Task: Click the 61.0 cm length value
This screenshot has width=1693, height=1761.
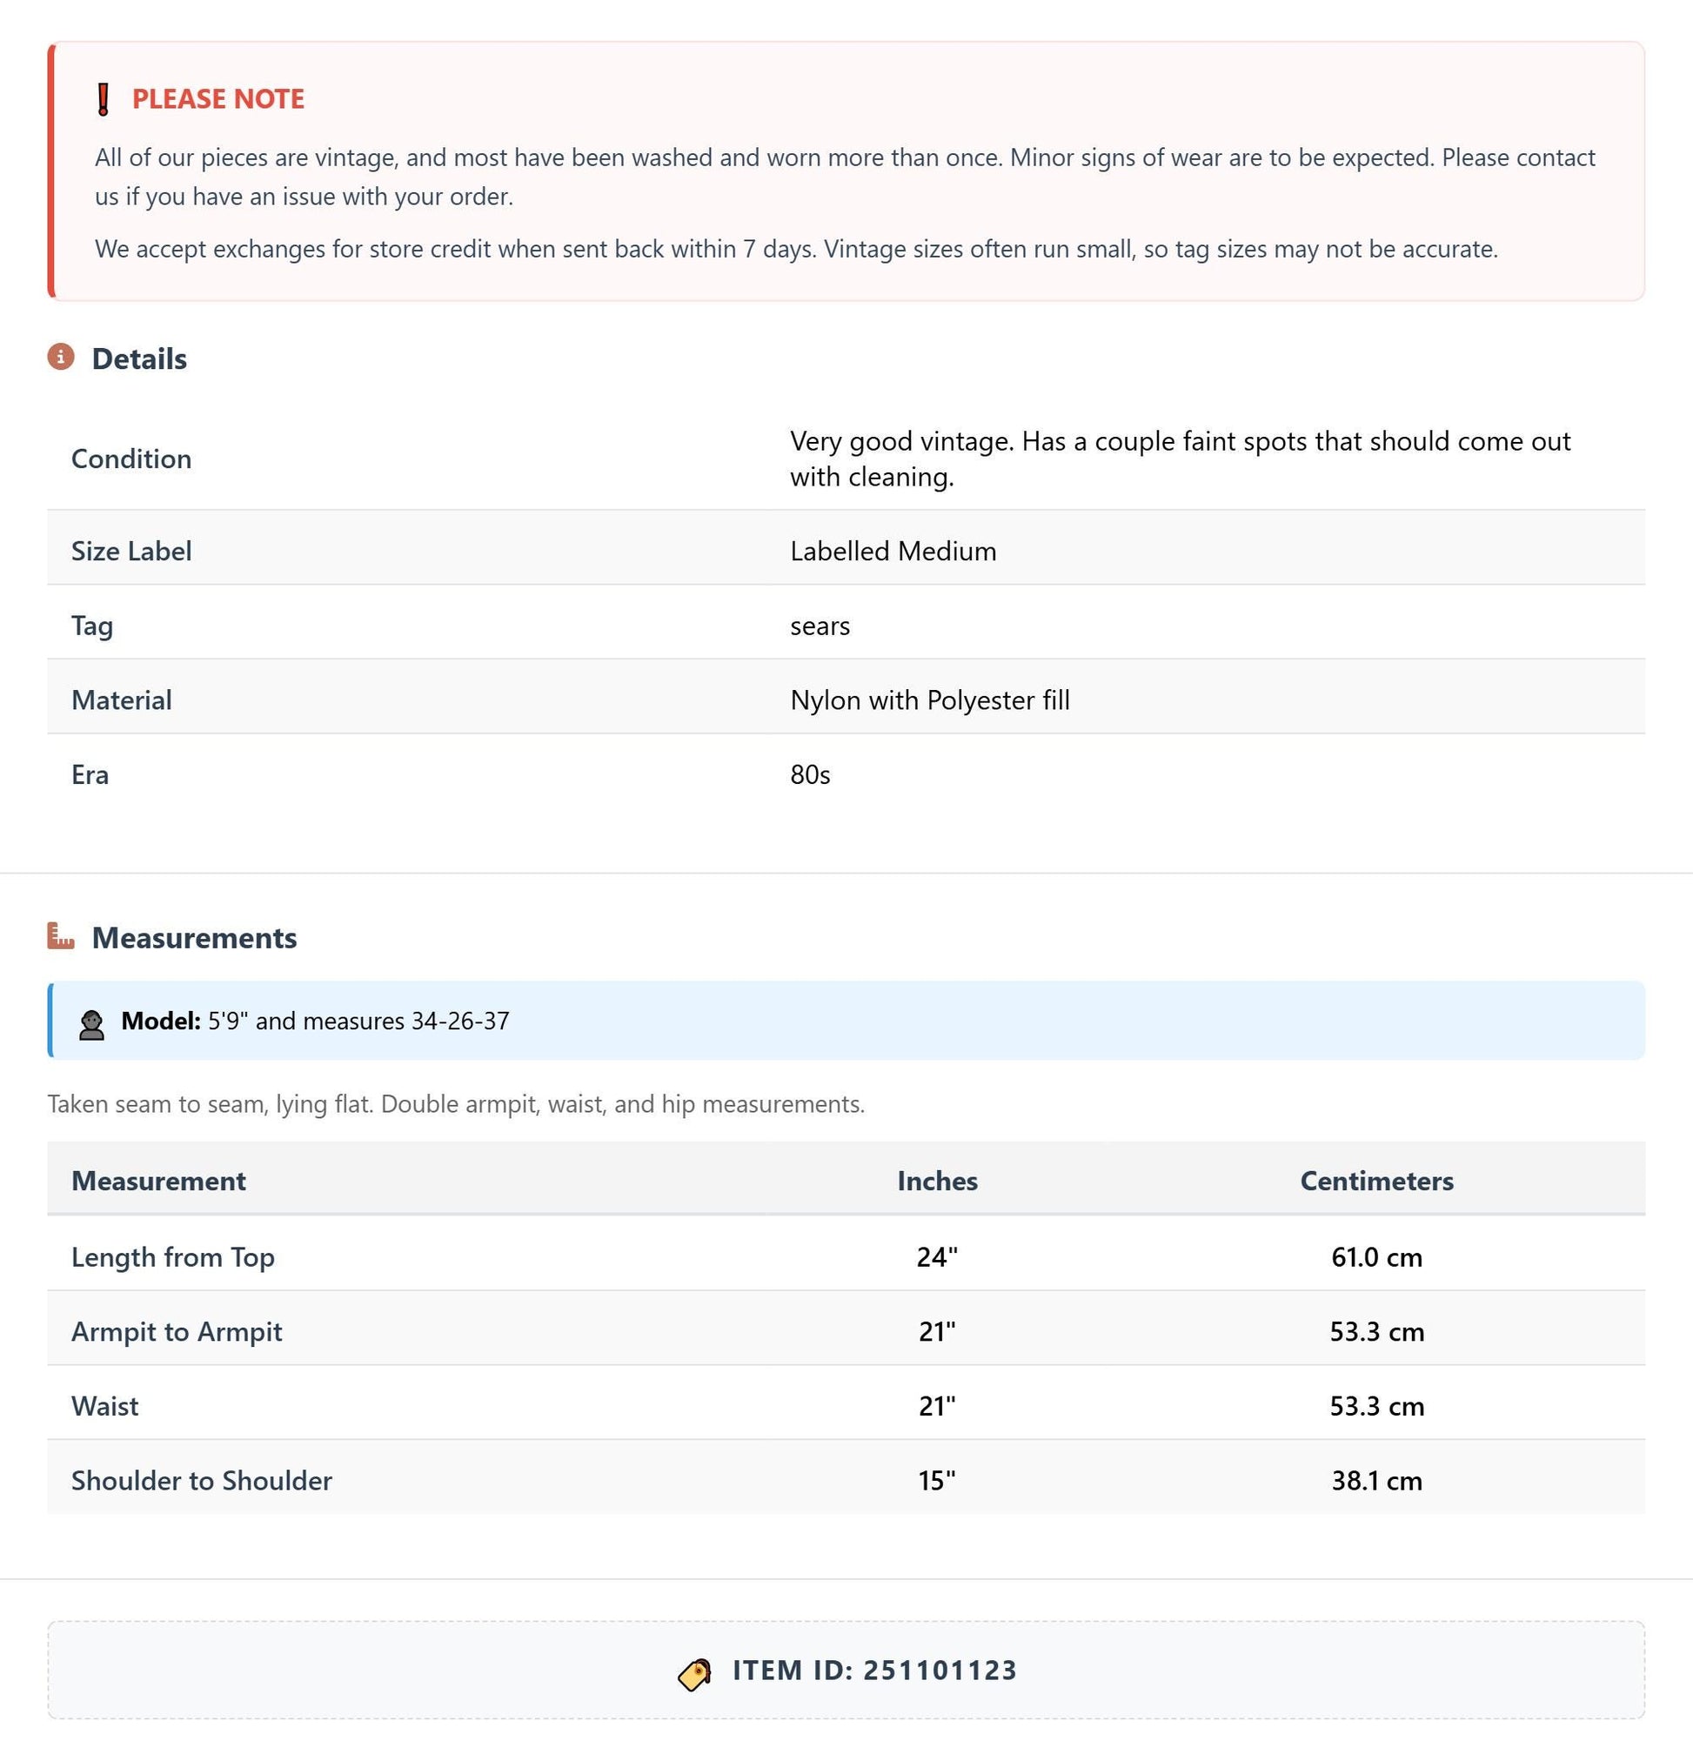Action: [x=1376, y=1257]
